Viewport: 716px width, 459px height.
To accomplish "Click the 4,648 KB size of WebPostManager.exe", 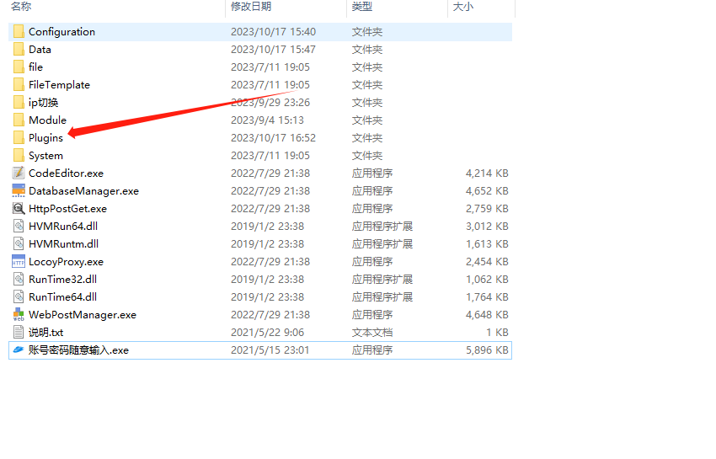I will pos(487,315).
